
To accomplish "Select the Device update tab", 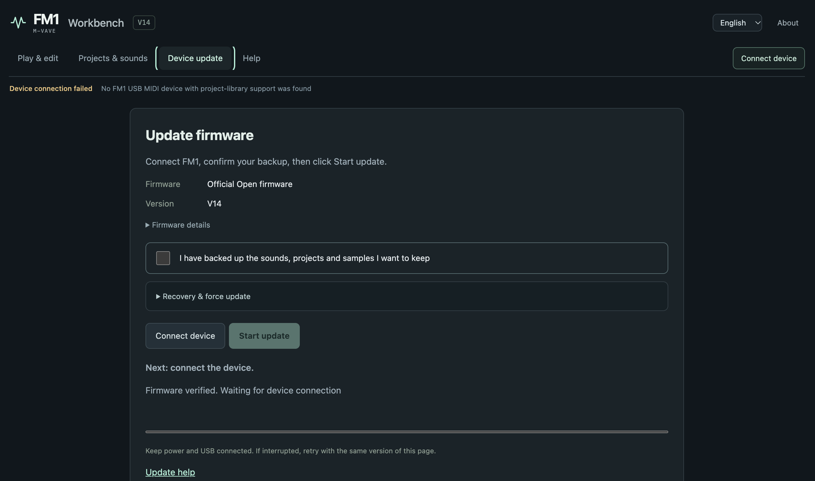I will point(195,58).
